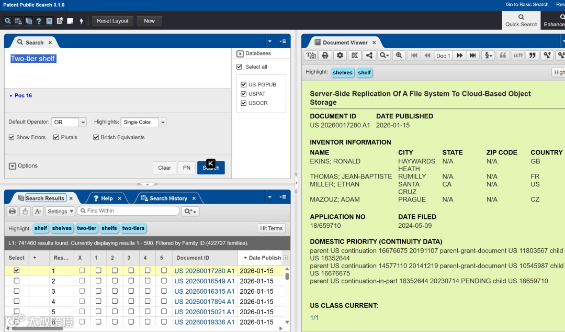Jump to first document in viewer
The width and height of the screenshot is (565, 332).
(x=414, y=55)
